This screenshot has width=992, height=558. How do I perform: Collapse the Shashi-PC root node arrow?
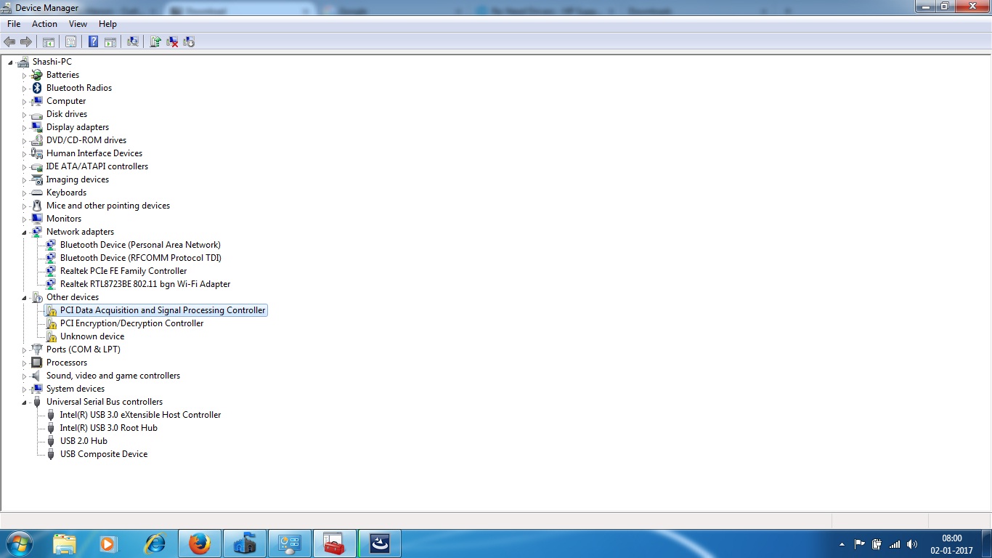10,62
